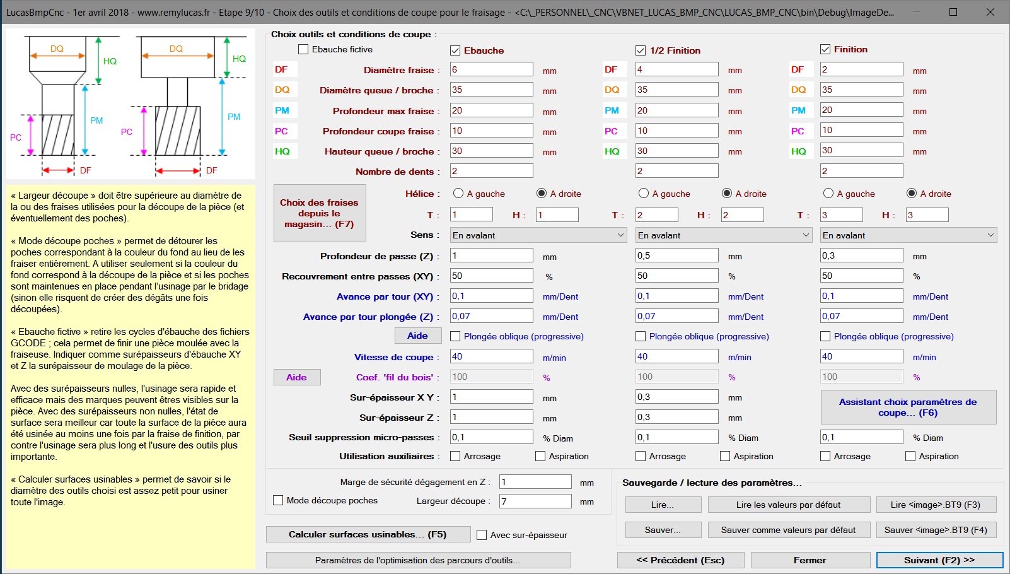
Task: Open Ebauche Sens dropdown
Action: pos(538,235)
